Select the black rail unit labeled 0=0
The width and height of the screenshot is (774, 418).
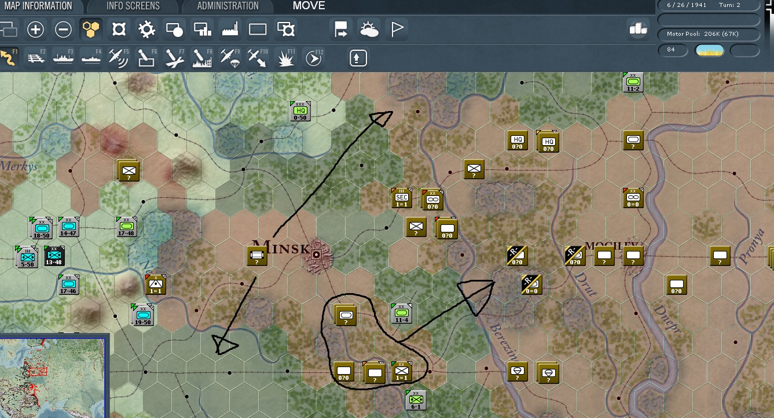(x=531, y=284)
